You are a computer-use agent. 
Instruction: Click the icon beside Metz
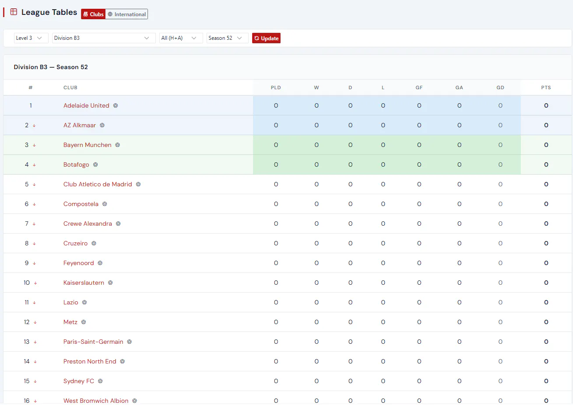(x=84, y=322)
